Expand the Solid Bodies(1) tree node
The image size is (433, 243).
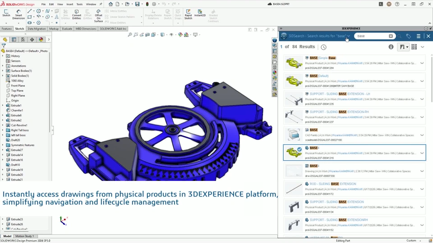[x=3, y=76]
